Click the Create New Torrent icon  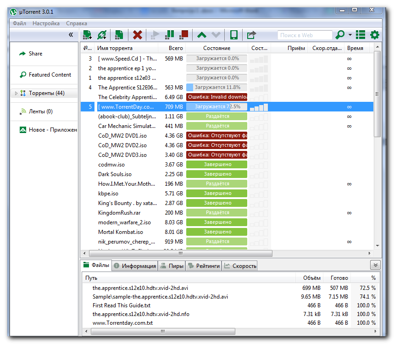coord(119,35)
